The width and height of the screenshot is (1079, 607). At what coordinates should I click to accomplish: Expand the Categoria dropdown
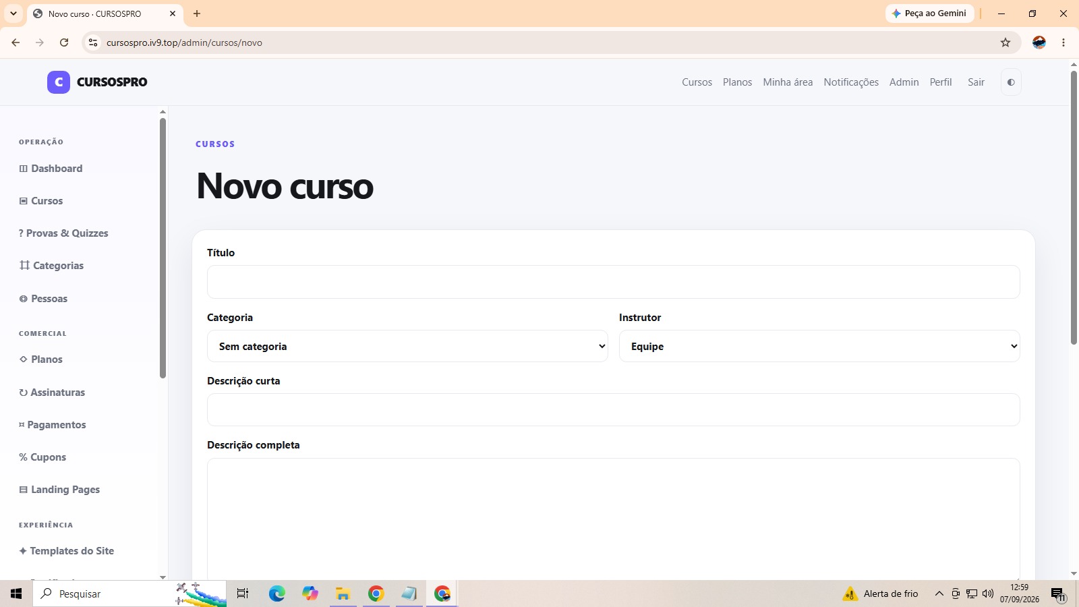pos(407,346)
